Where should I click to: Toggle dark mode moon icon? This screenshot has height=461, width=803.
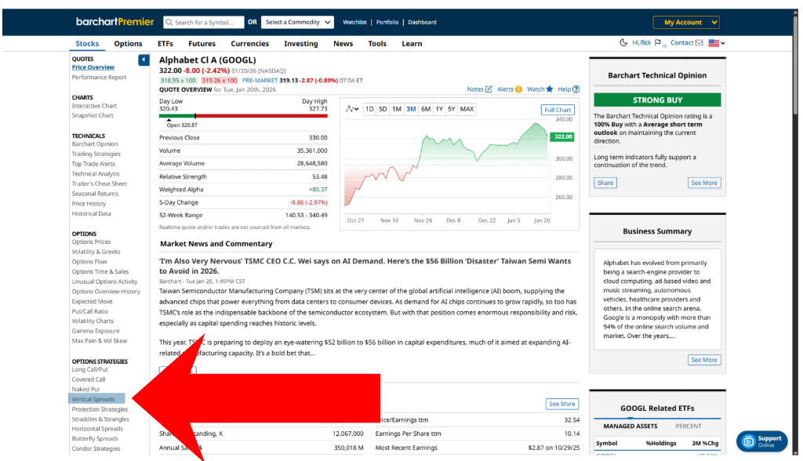coord(623,42)
